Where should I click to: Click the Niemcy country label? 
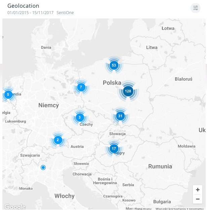click(x=48, y=105)
